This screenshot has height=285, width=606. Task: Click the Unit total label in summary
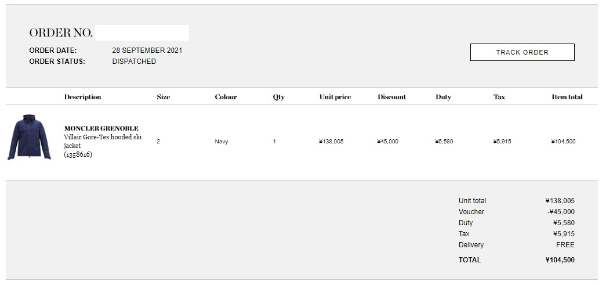coord(472,201)
